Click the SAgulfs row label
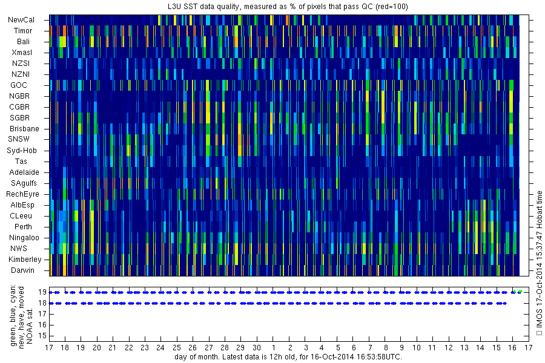Image resolution: width=545 pixels, height=363 pixels. [x=24, y=183]
